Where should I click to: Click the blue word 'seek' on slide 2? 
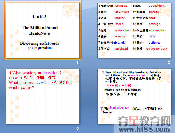point(152,37)
